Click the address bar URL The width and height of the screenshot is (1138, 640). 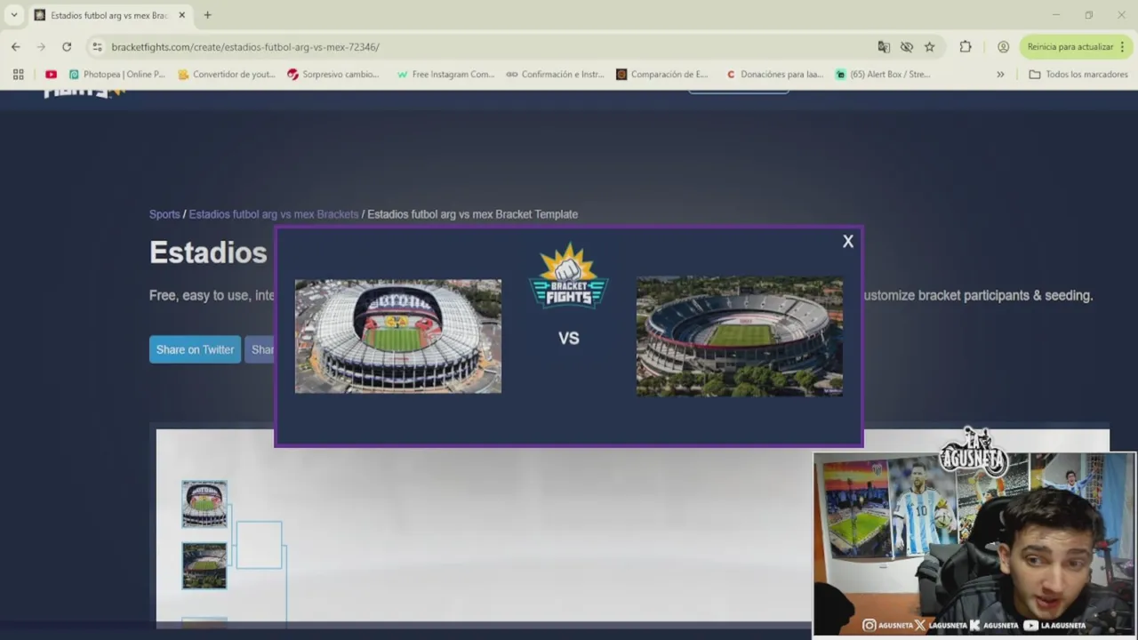pyautogui.click(x=245, y=47)
